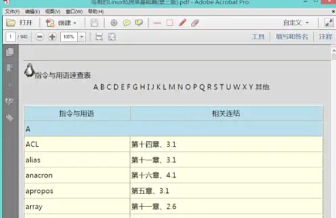Open link 第五章、3.1 for apropos

pos(150,191)
